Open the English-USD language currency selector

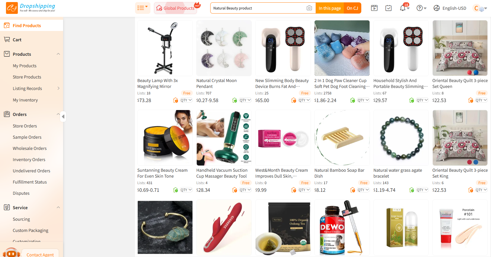(x=450, y=8)
